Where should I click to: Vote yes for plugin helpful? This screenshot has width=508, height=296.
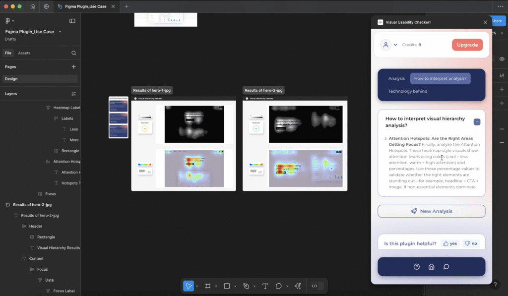(450, 243)
